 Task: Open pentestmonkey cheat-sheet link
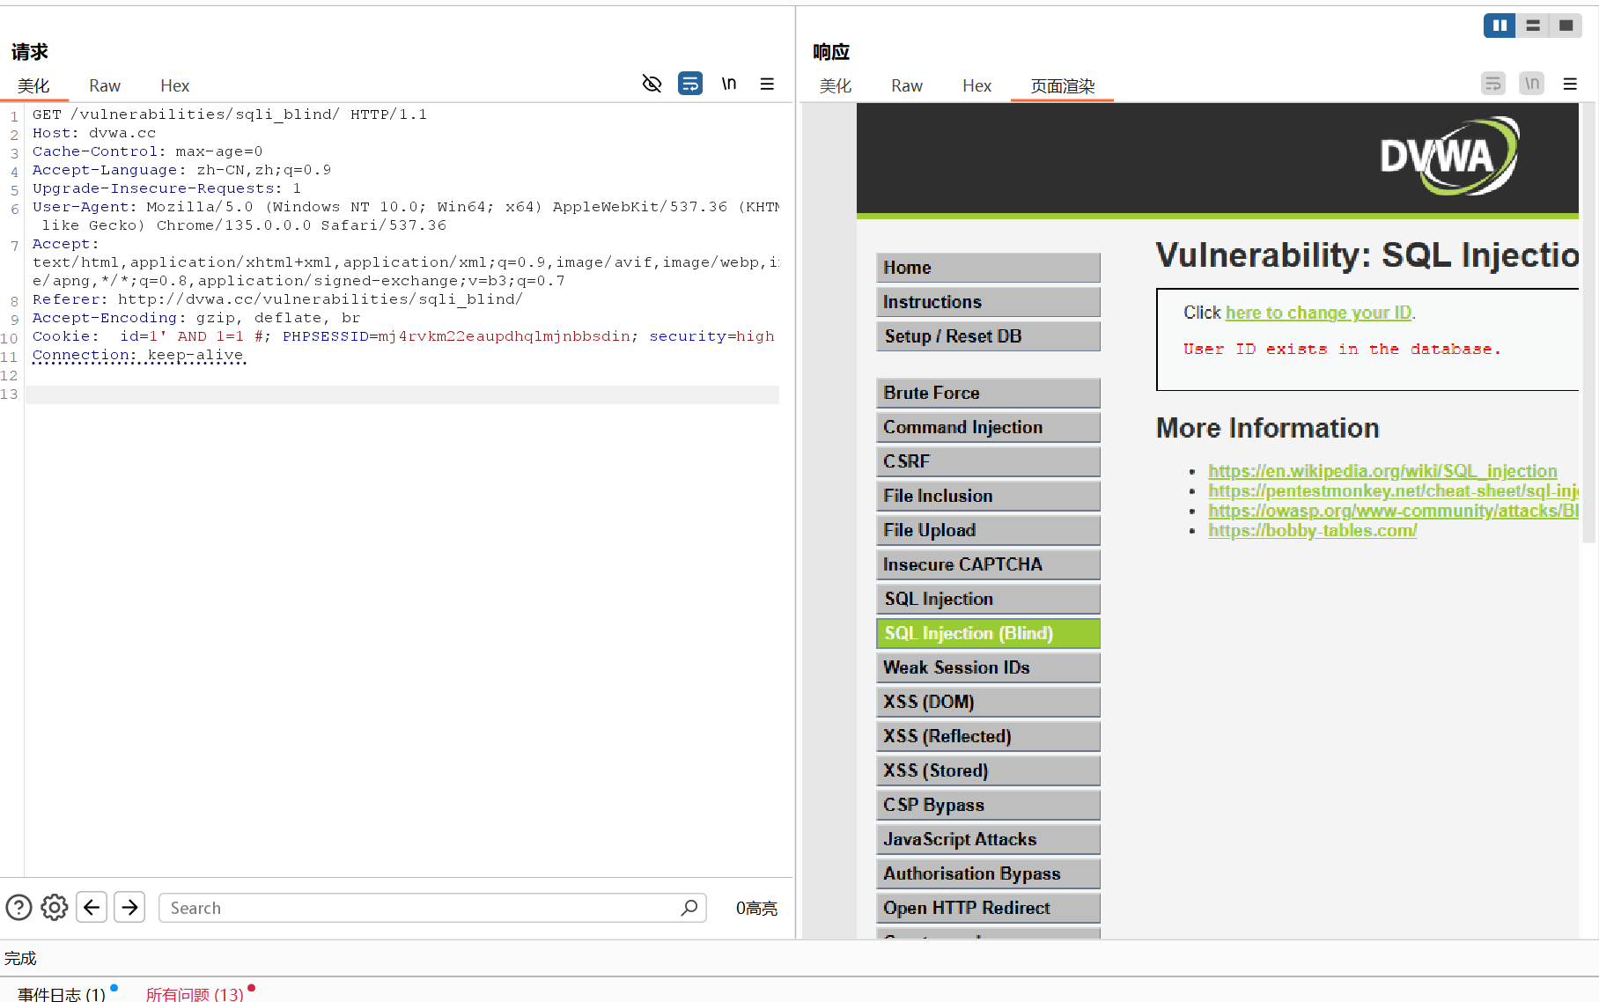pos(1393,490)
